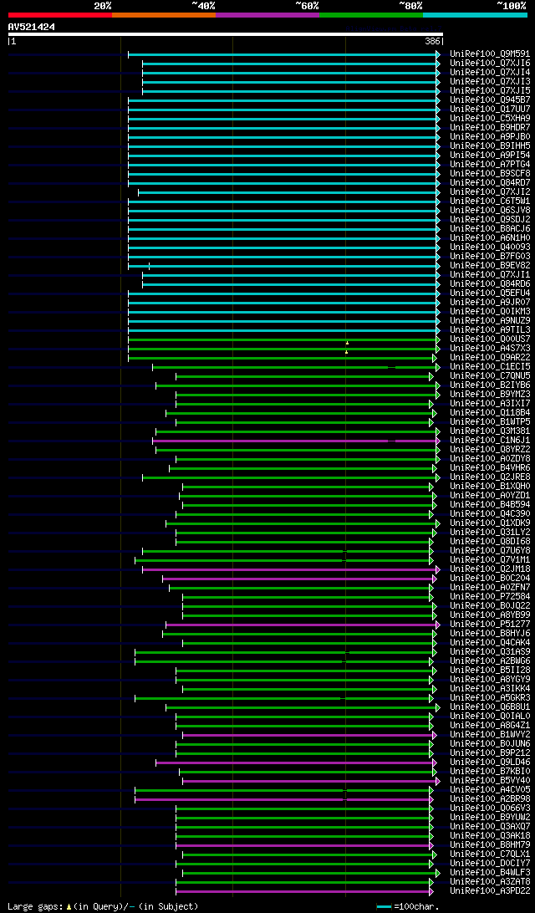Viewport: 535px width, 913px height.
Task: Select the UniRef100_Q6SJV8 label
Action: click(x=490, y=211)
